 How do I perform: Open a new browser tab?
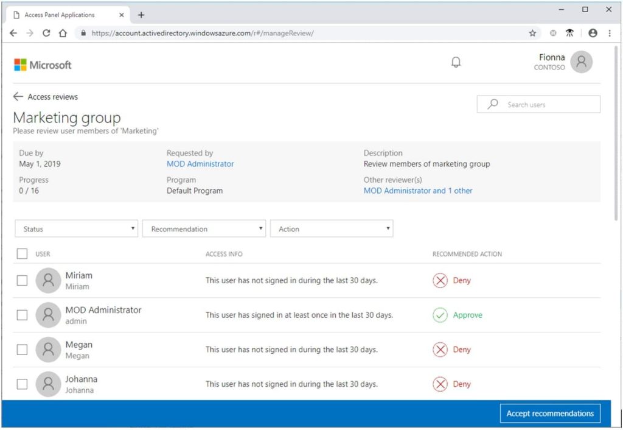[x=141, y=15]
